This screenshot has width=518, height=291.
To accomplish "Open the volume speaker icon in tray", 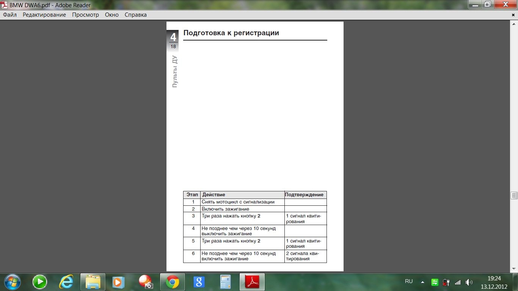I will (469, 282).
